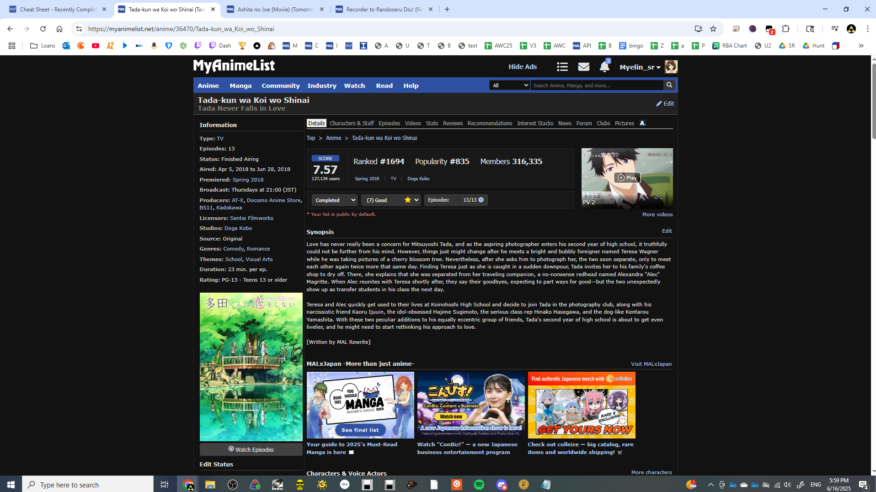Open the Comedy genre link
The width and height of the screenshot is (876, 492).
[x=233, y=249]
